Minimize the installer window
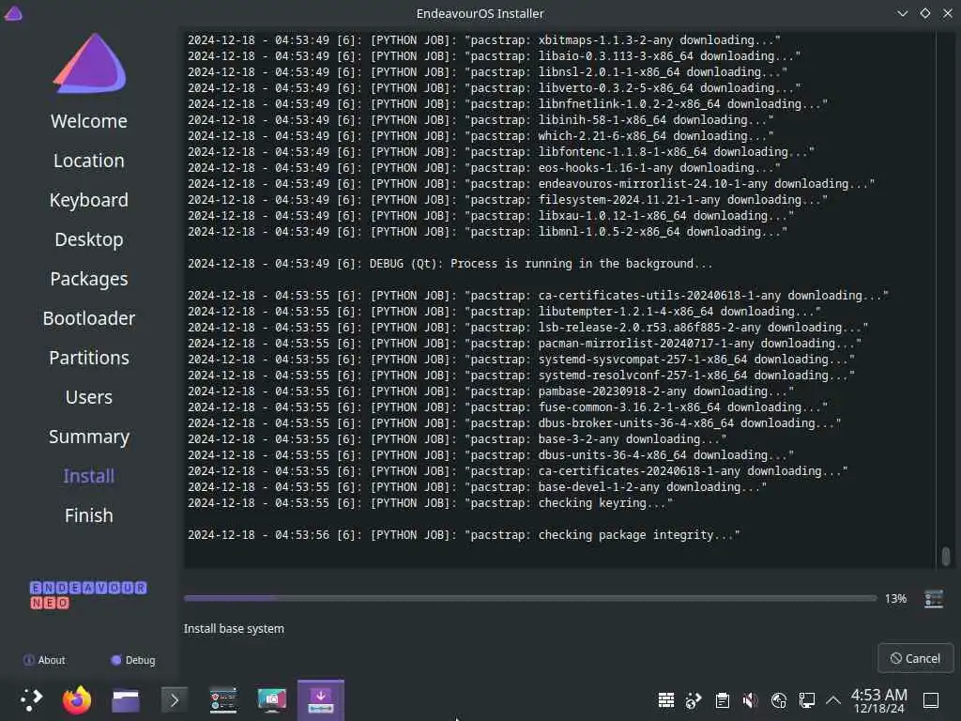 coord(902,13)
